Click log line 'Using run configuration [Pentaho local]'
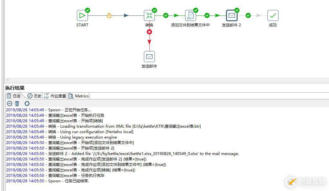Viewport: 329px width, 191px height. click(x=70, y=132)
